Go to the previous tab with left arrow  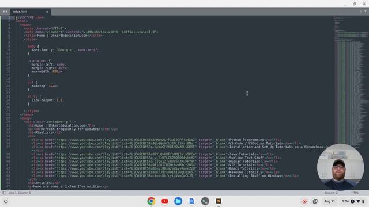click(3, 11)
